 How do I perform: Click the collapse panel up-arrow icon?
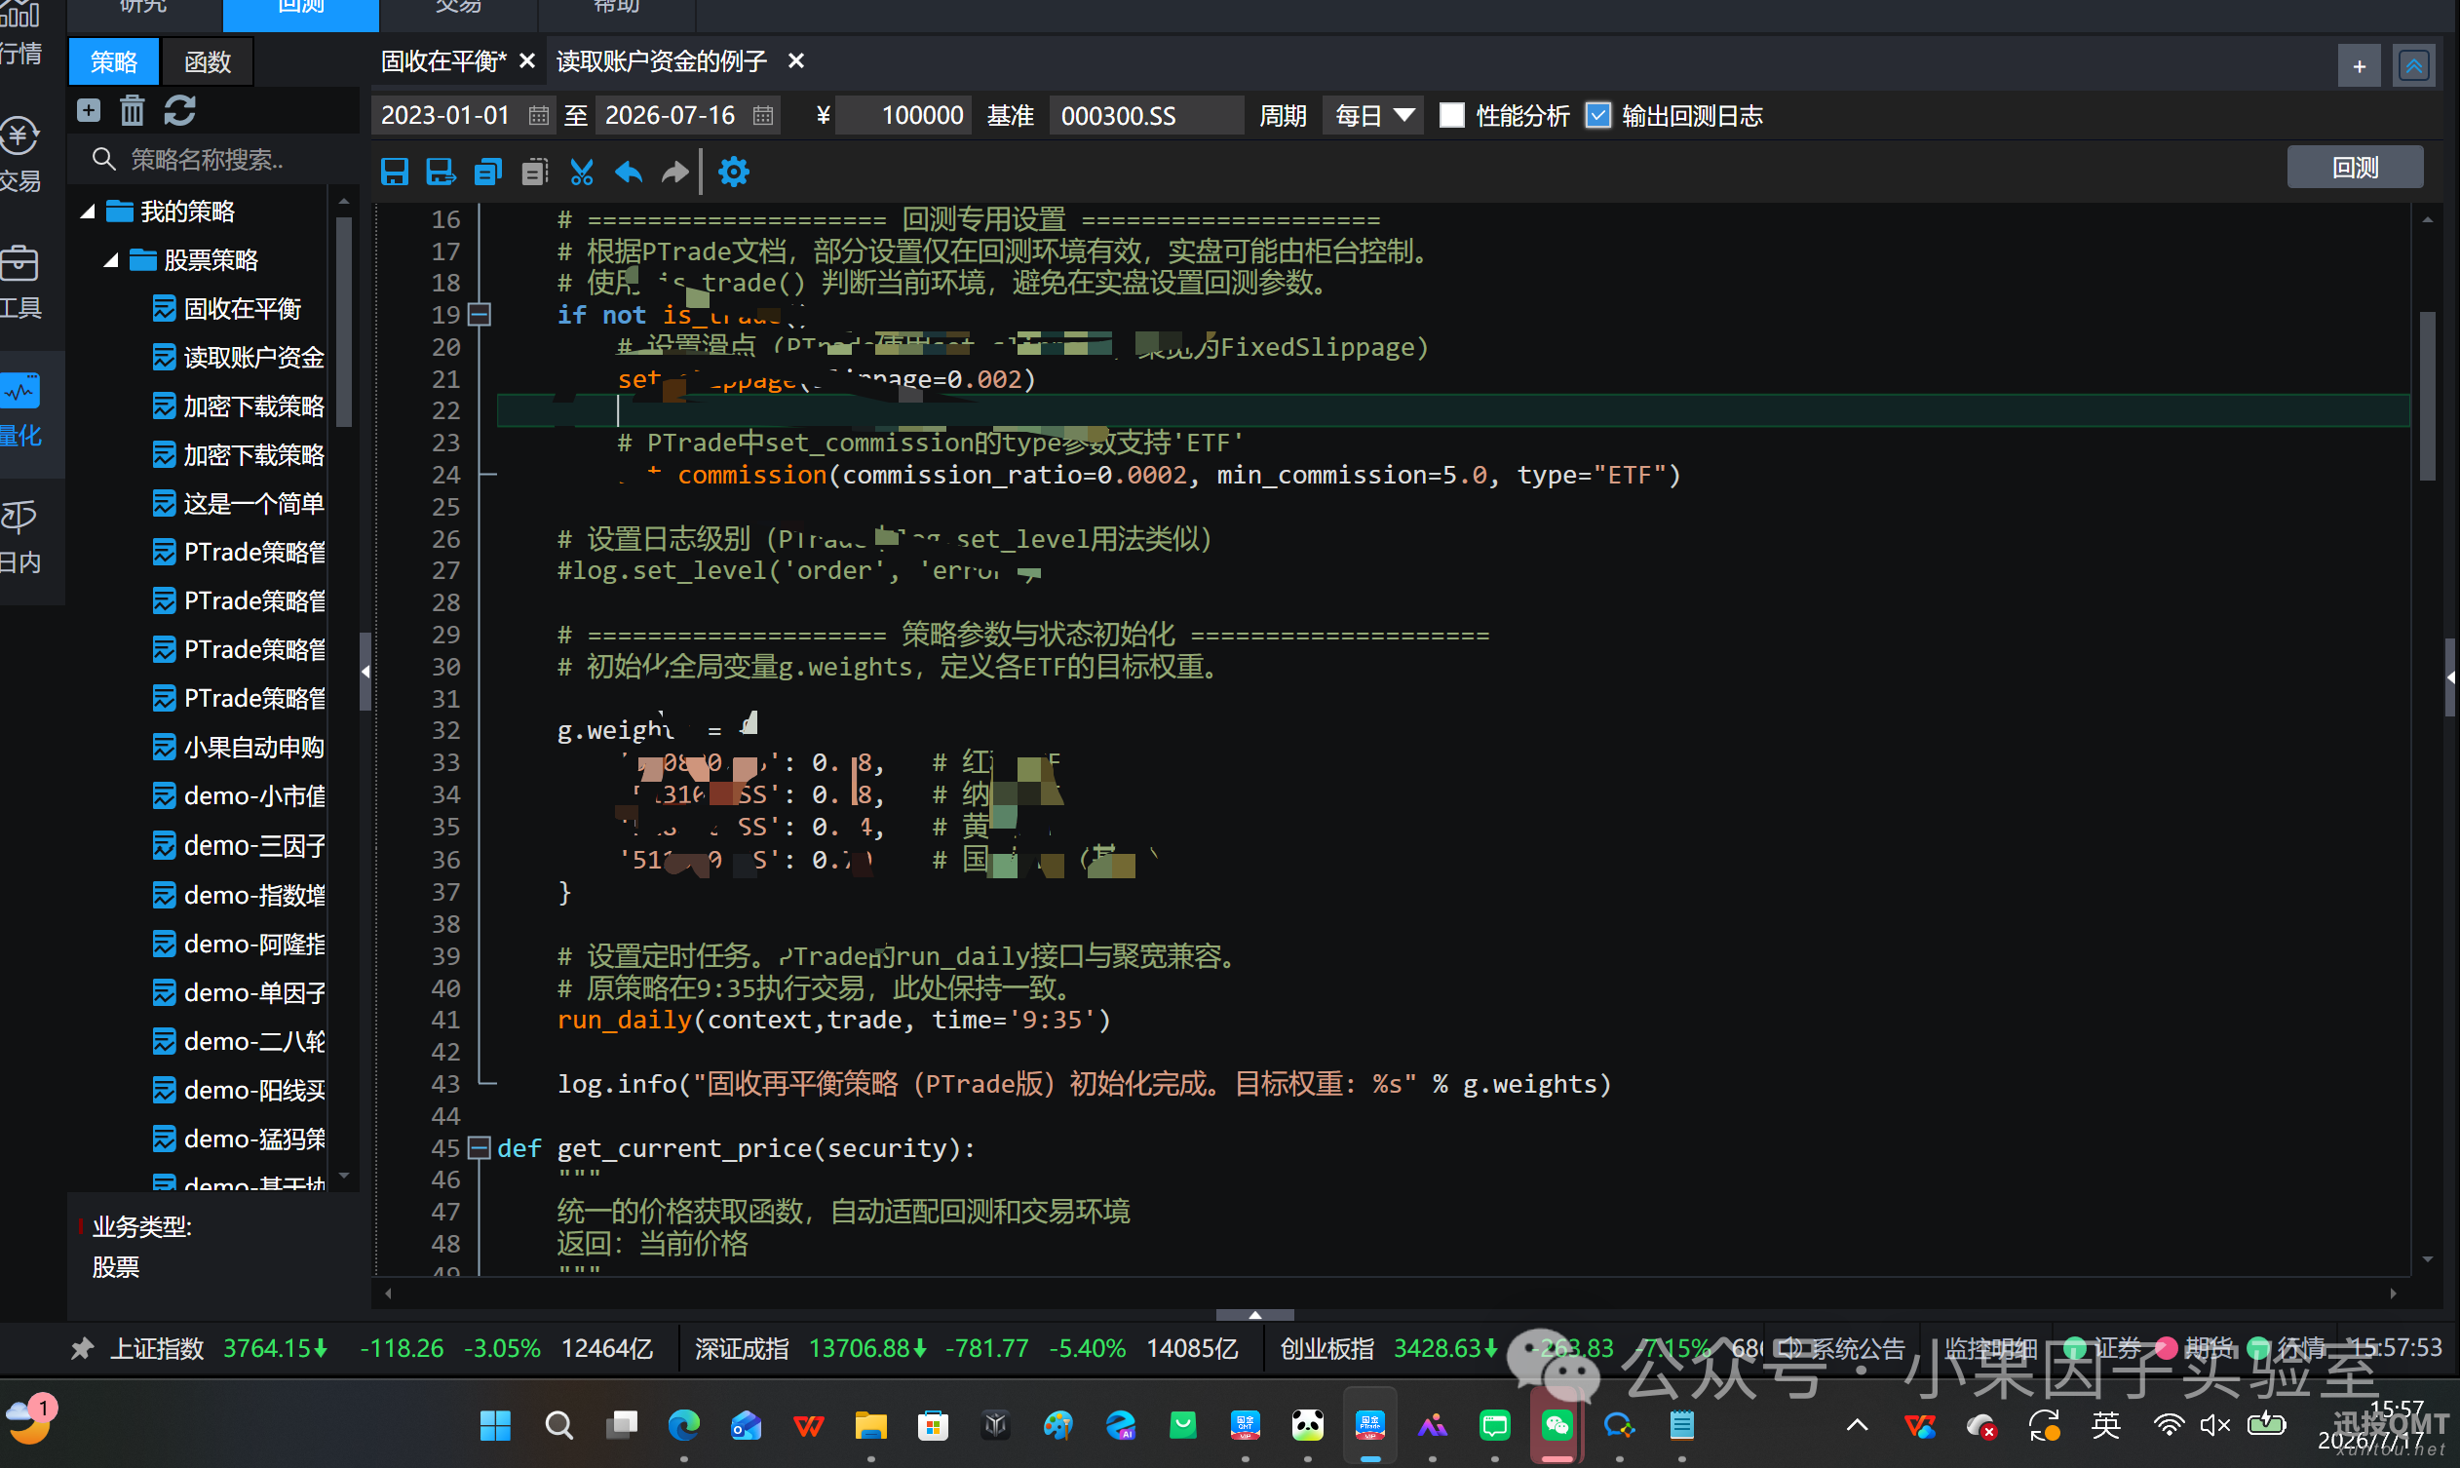point(2413,66)
